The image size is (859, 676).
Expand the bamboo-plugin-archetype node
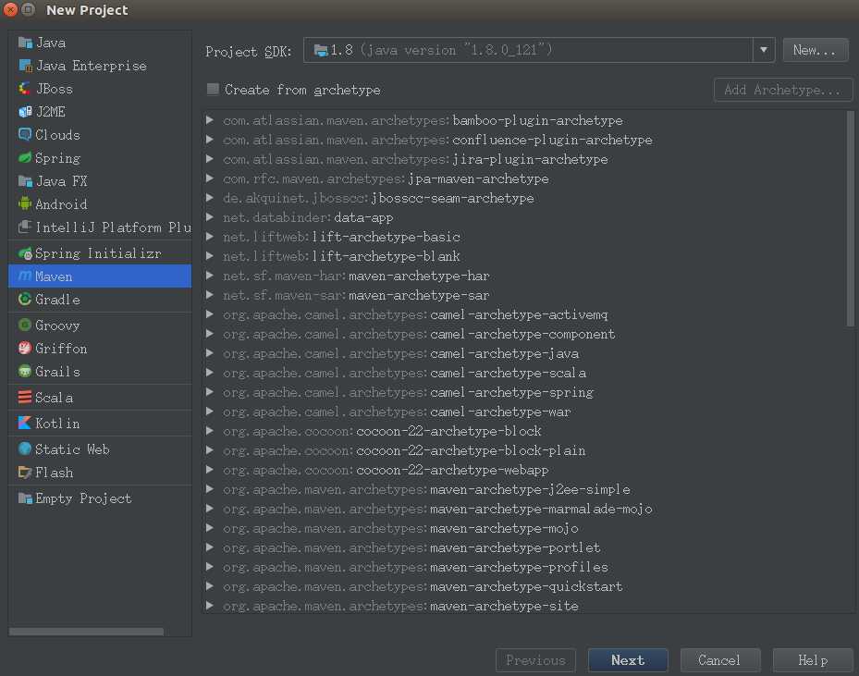coord(209,120)
